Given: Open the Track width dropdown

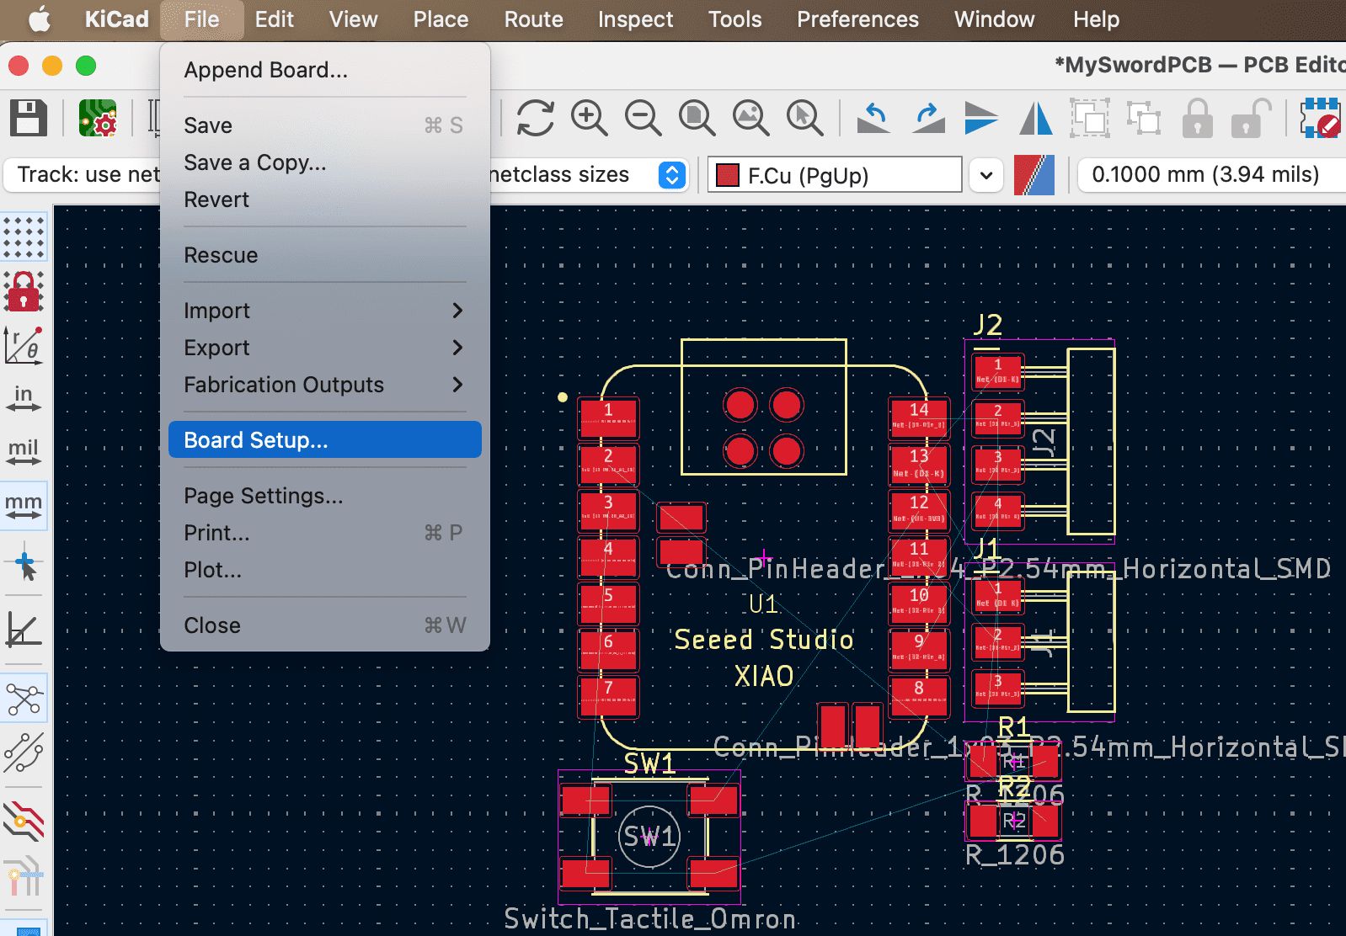Looking at the screenshot, I should (x=83, y=175).
